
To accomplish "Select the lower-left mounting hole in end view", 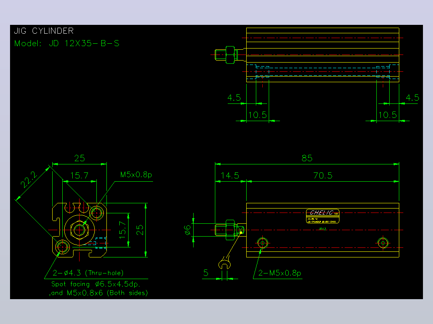I will (62, 247).
